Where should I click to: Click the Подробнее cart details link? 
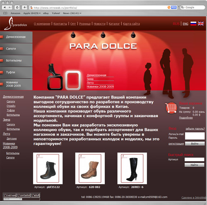tap(186, 118)
